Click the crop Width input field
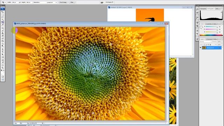Screen dimensions: 224x126 [15, 2]
